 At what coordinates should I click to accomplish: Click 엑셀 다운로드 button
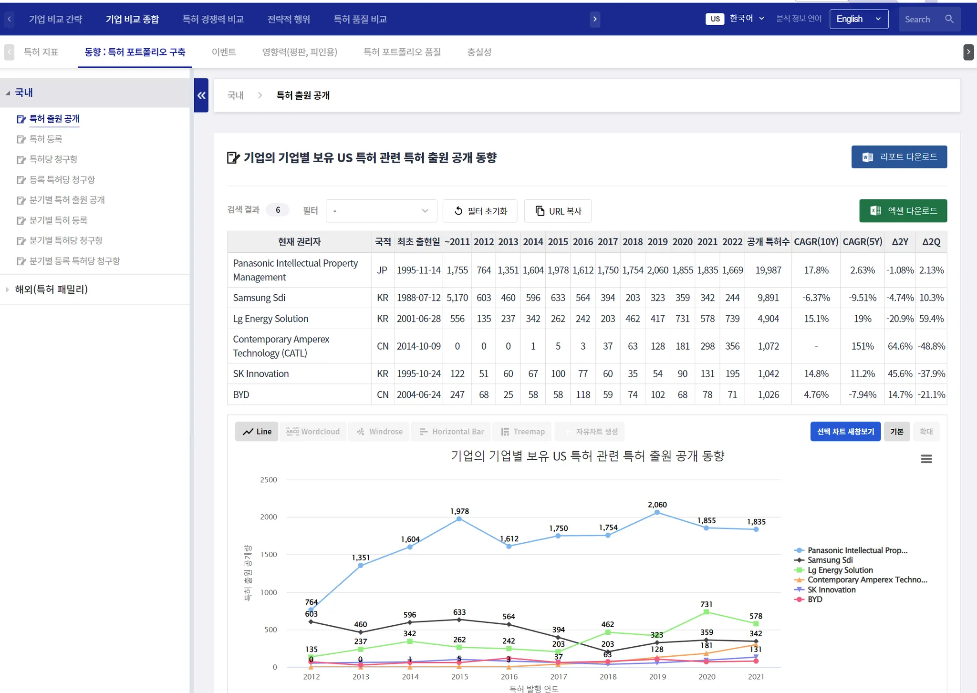point(903,211)
